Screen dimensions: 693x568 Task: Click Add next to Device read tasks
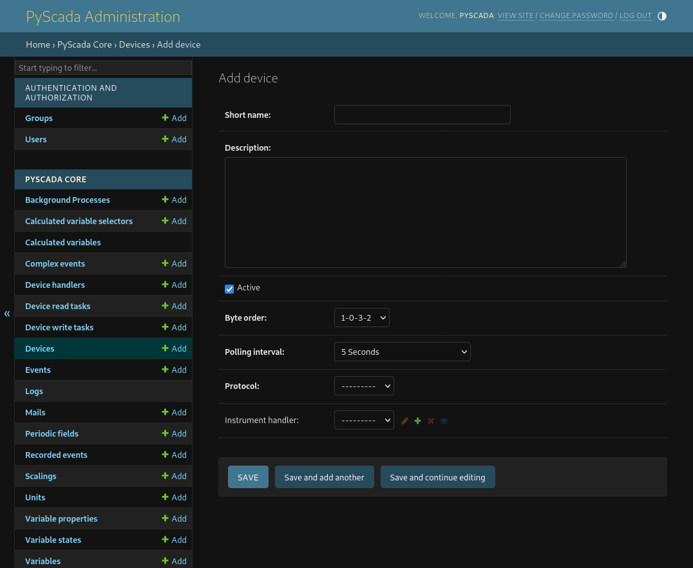(174, 306)
